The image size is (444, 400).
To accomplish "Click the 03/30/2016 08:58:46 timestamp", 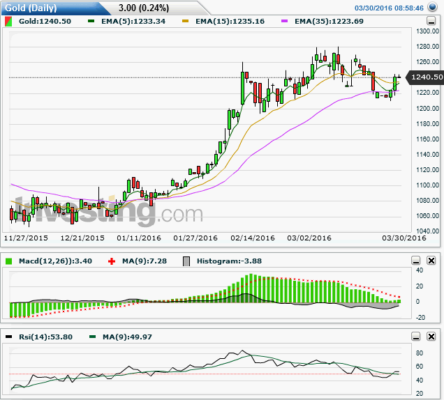I will click(389, 8).
